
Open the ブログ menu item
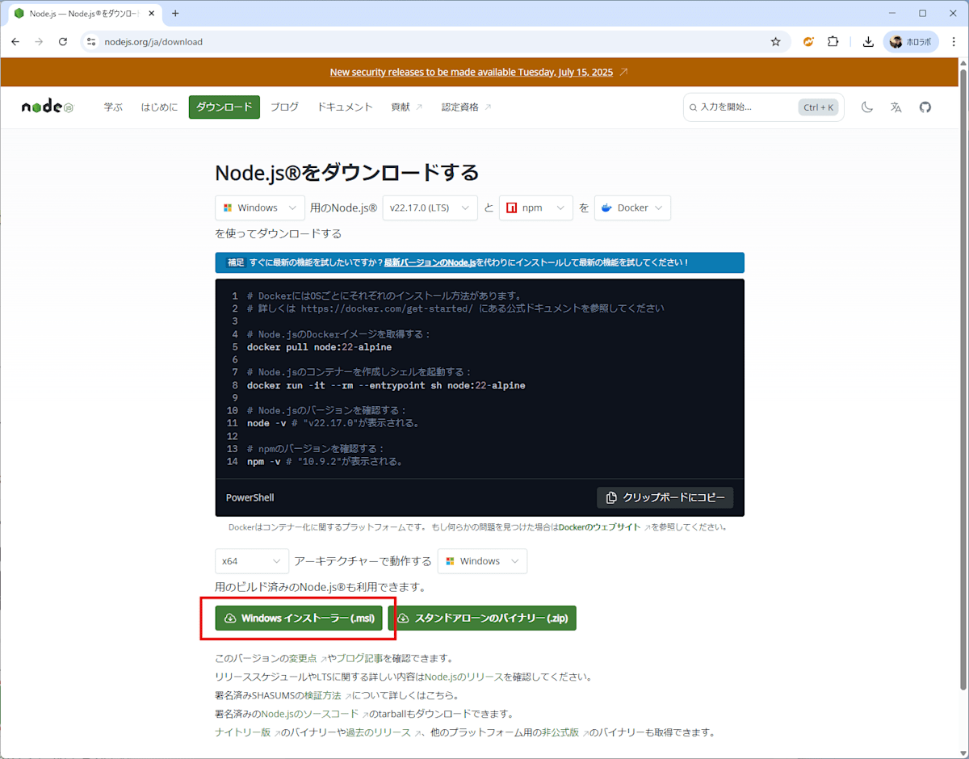pyautogui.click(x=284, y=107)
